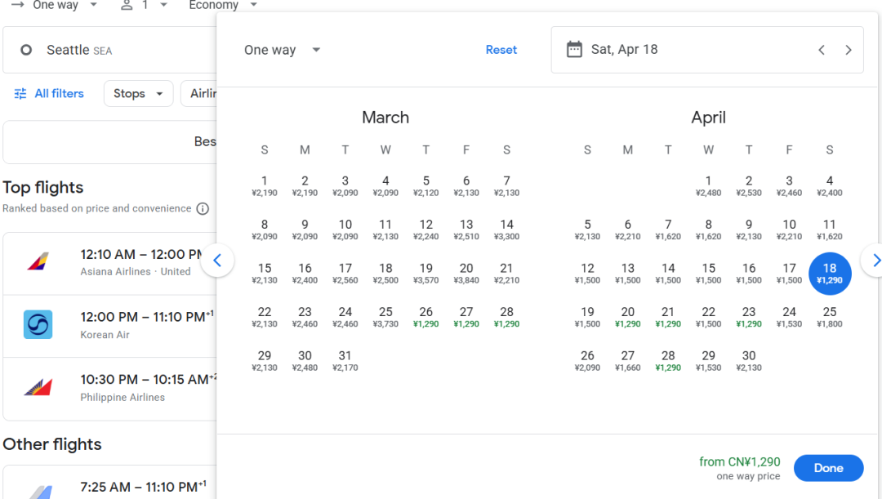Open the Stops filter dropdown
882x499 pixels.
click(x=138, y=93)
